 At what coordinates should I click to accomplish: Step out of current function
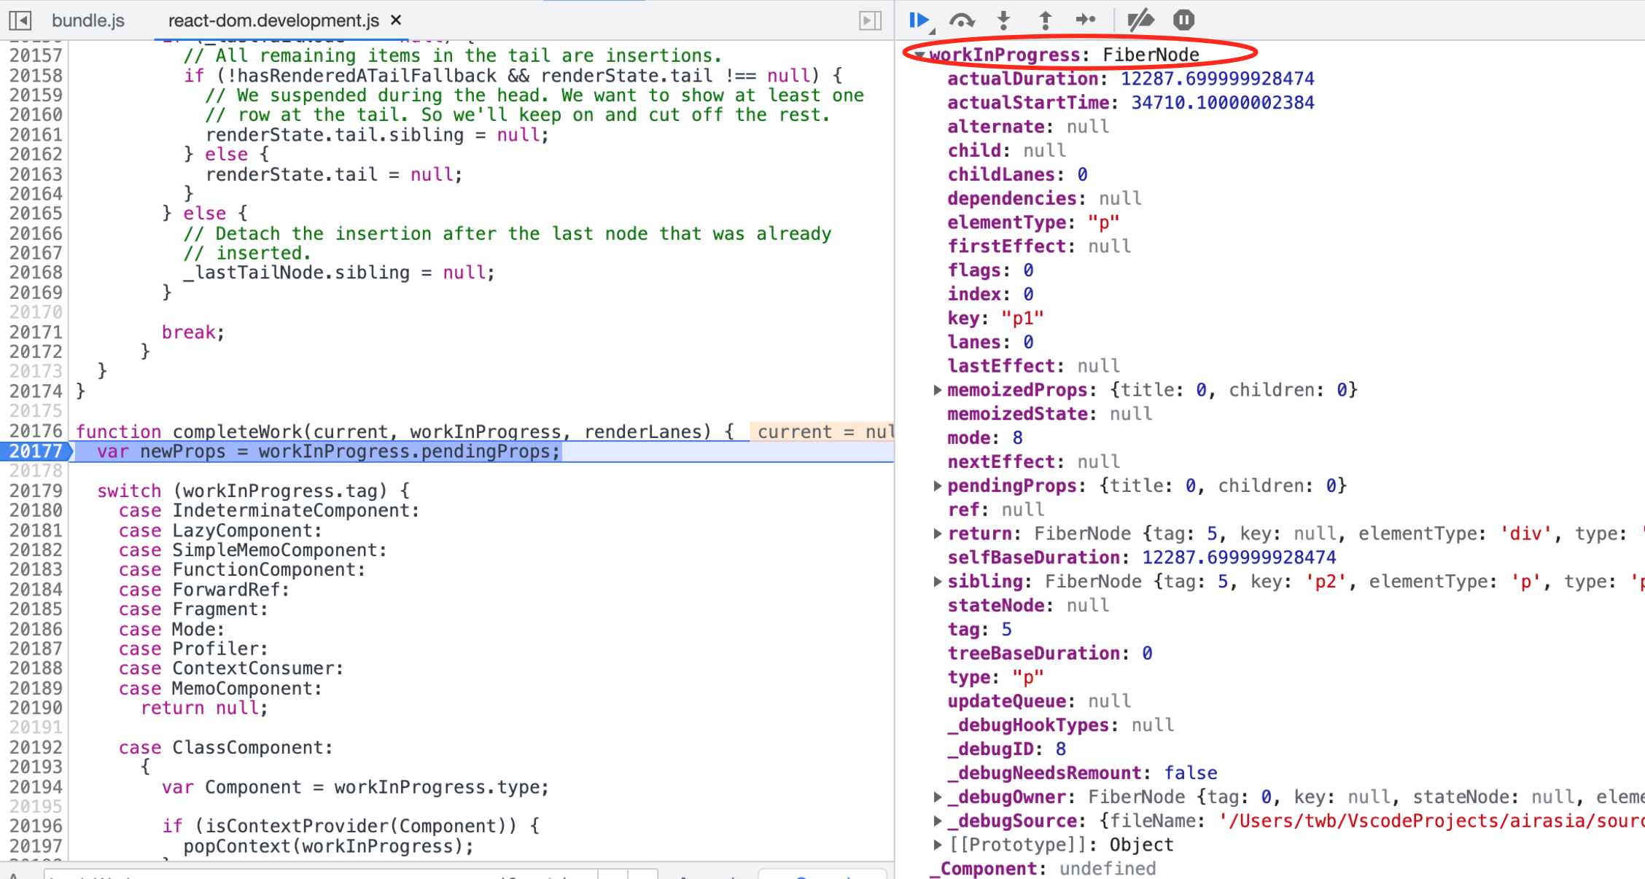click(1045, 20)
